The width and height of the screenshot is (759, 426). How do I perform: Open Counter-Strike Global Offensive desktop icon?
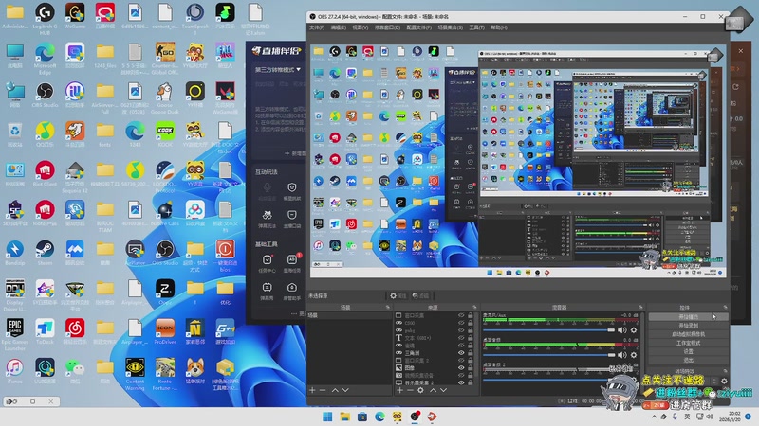[x=165, y=58]
